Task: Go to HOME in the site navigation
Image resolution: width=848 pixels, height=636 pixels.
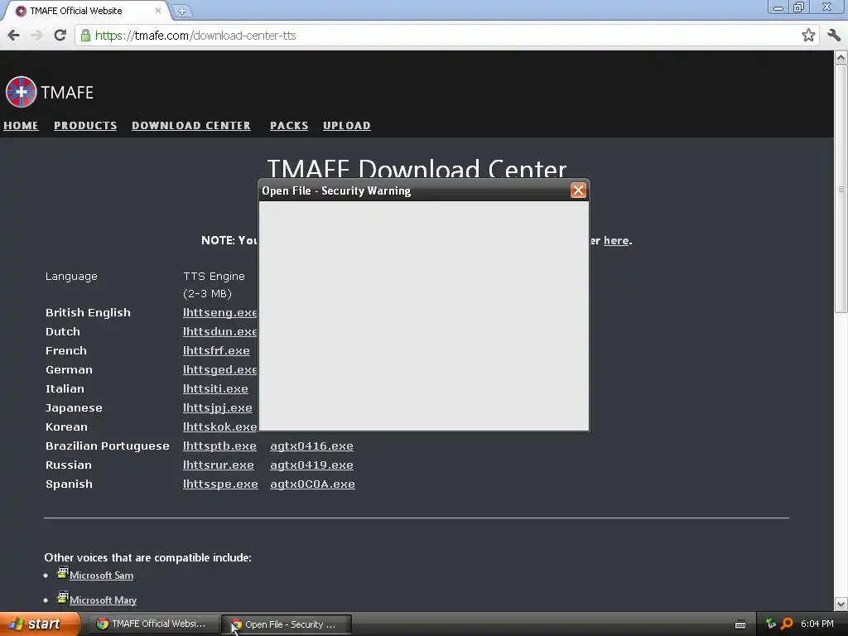Action: coord(21,126)
